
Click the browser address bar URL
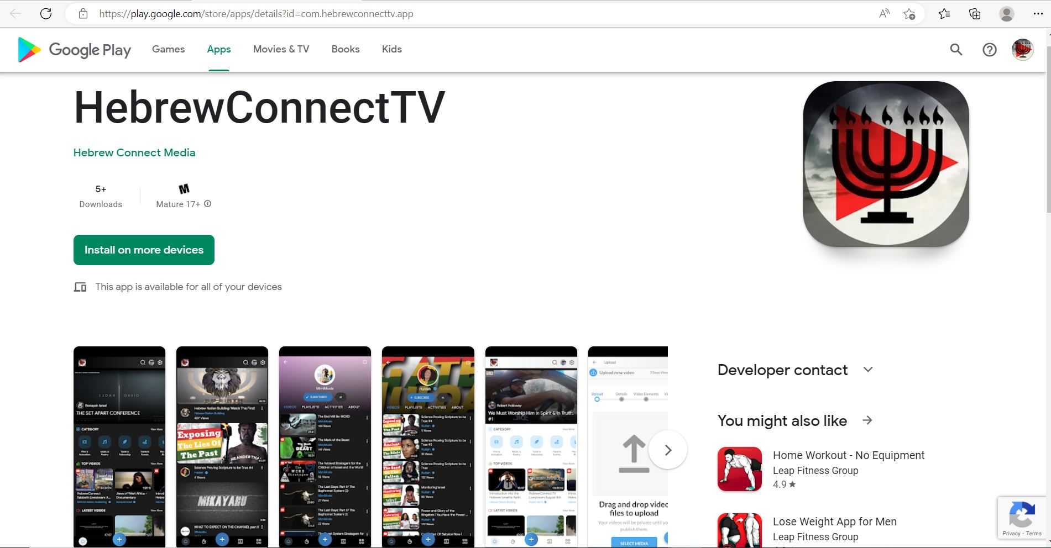pyautogui.click(x=256, y=14)
